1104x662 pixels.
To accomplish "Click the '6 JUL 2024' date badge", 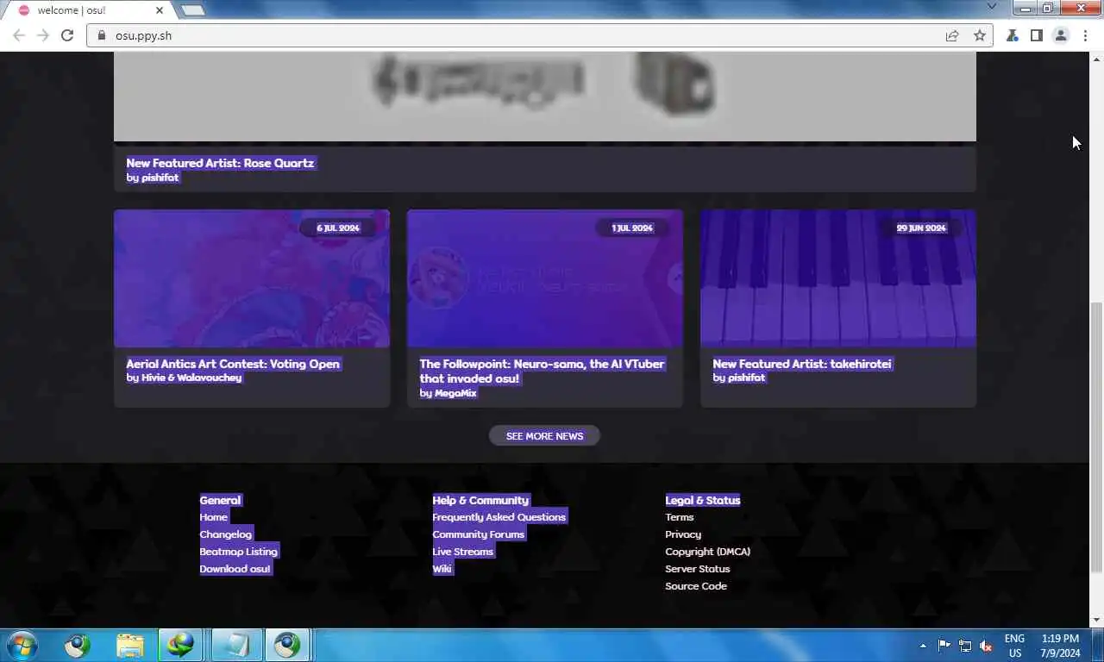I will pos(337,228).
